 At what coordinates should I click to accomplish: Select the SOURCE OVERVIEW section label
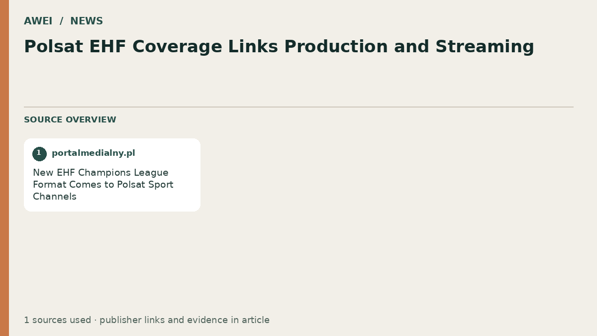click(x=70, y=120)
